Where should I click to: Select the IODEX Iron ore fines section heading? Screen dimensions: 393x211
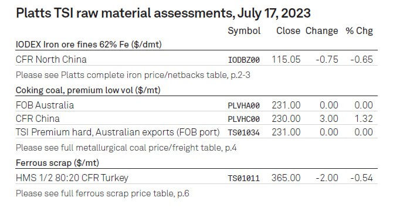point(89,45)
